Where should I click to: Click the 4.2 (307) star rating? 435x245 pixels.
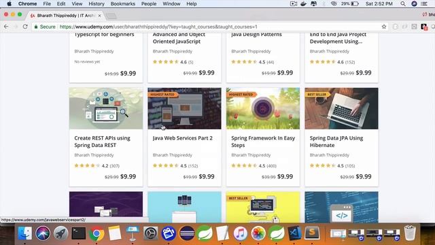[x=97, y=165]
